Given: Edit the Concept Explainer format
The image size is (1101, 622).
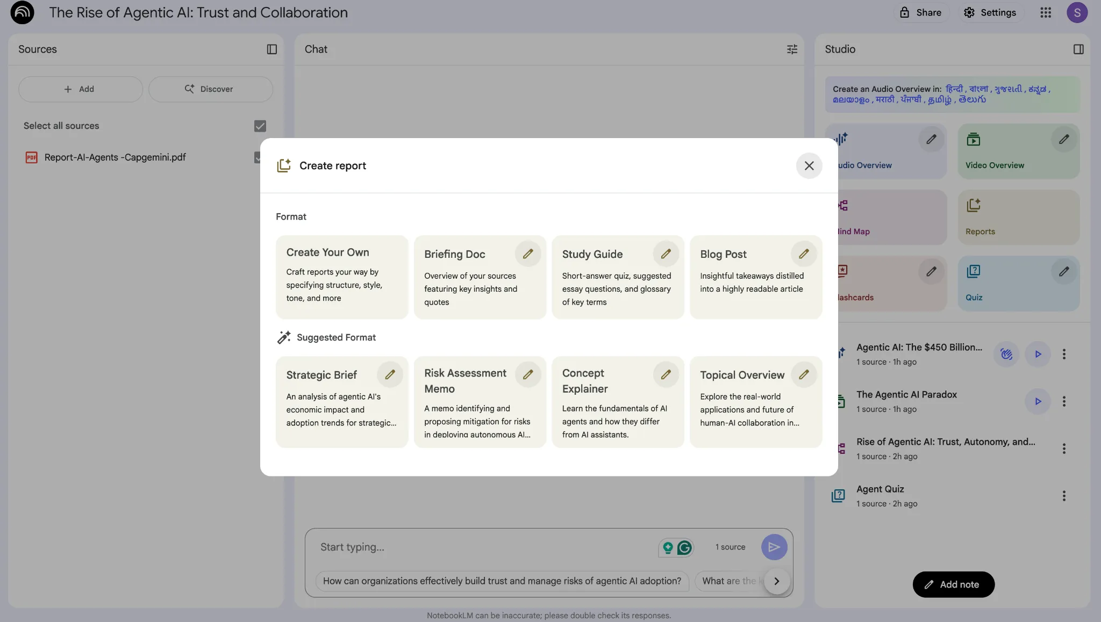Looking at the screenshot, I should [666, 374].
